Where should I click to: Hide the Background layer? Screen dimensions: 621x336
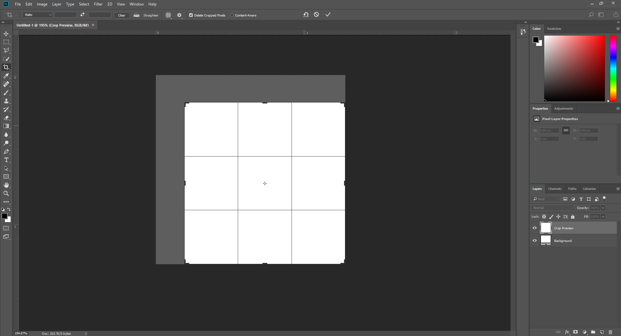(534, 240)
